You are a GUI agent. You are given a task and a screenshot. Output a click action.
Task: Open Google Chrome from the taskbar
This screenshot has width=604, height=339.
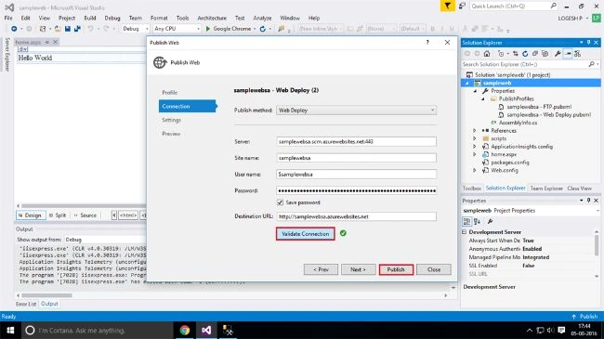[x=185, y=330]
